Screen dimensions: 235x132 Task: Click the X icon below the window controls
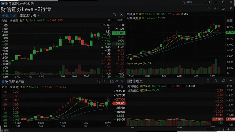(231, 8)
